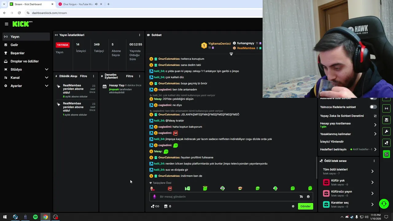Collapse the pinned leaderboard caret in chat
Image resolution: width=393 pixels, height=221 pixels.
pyautogui.click(x=231, y=54)
